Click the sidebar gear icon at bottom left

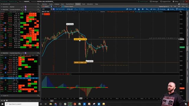point(7,100)
